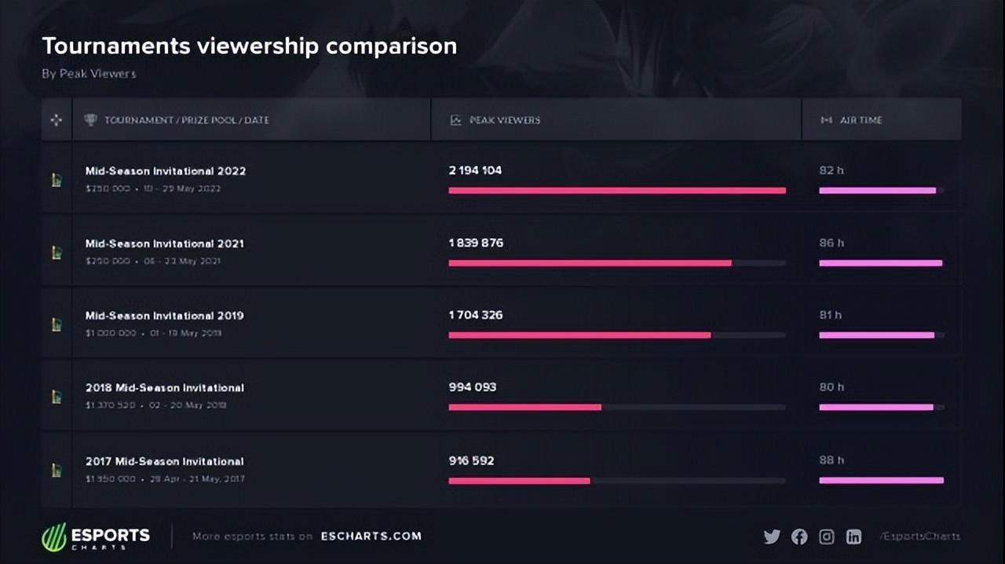Click the move icon in table header
Image resolution: width=1005 pixels, height=564 pixels.
[57, 120]
